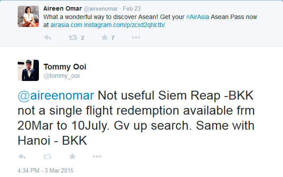The image size is (283, 177).
Task: Open the instagram.com/p/zcxd2qNctb/ link
Action: (x=124, y=24)
